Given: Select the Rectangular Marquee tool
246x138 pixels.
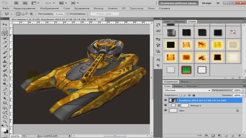Looking at the screenshot, I should click(5, 29).
